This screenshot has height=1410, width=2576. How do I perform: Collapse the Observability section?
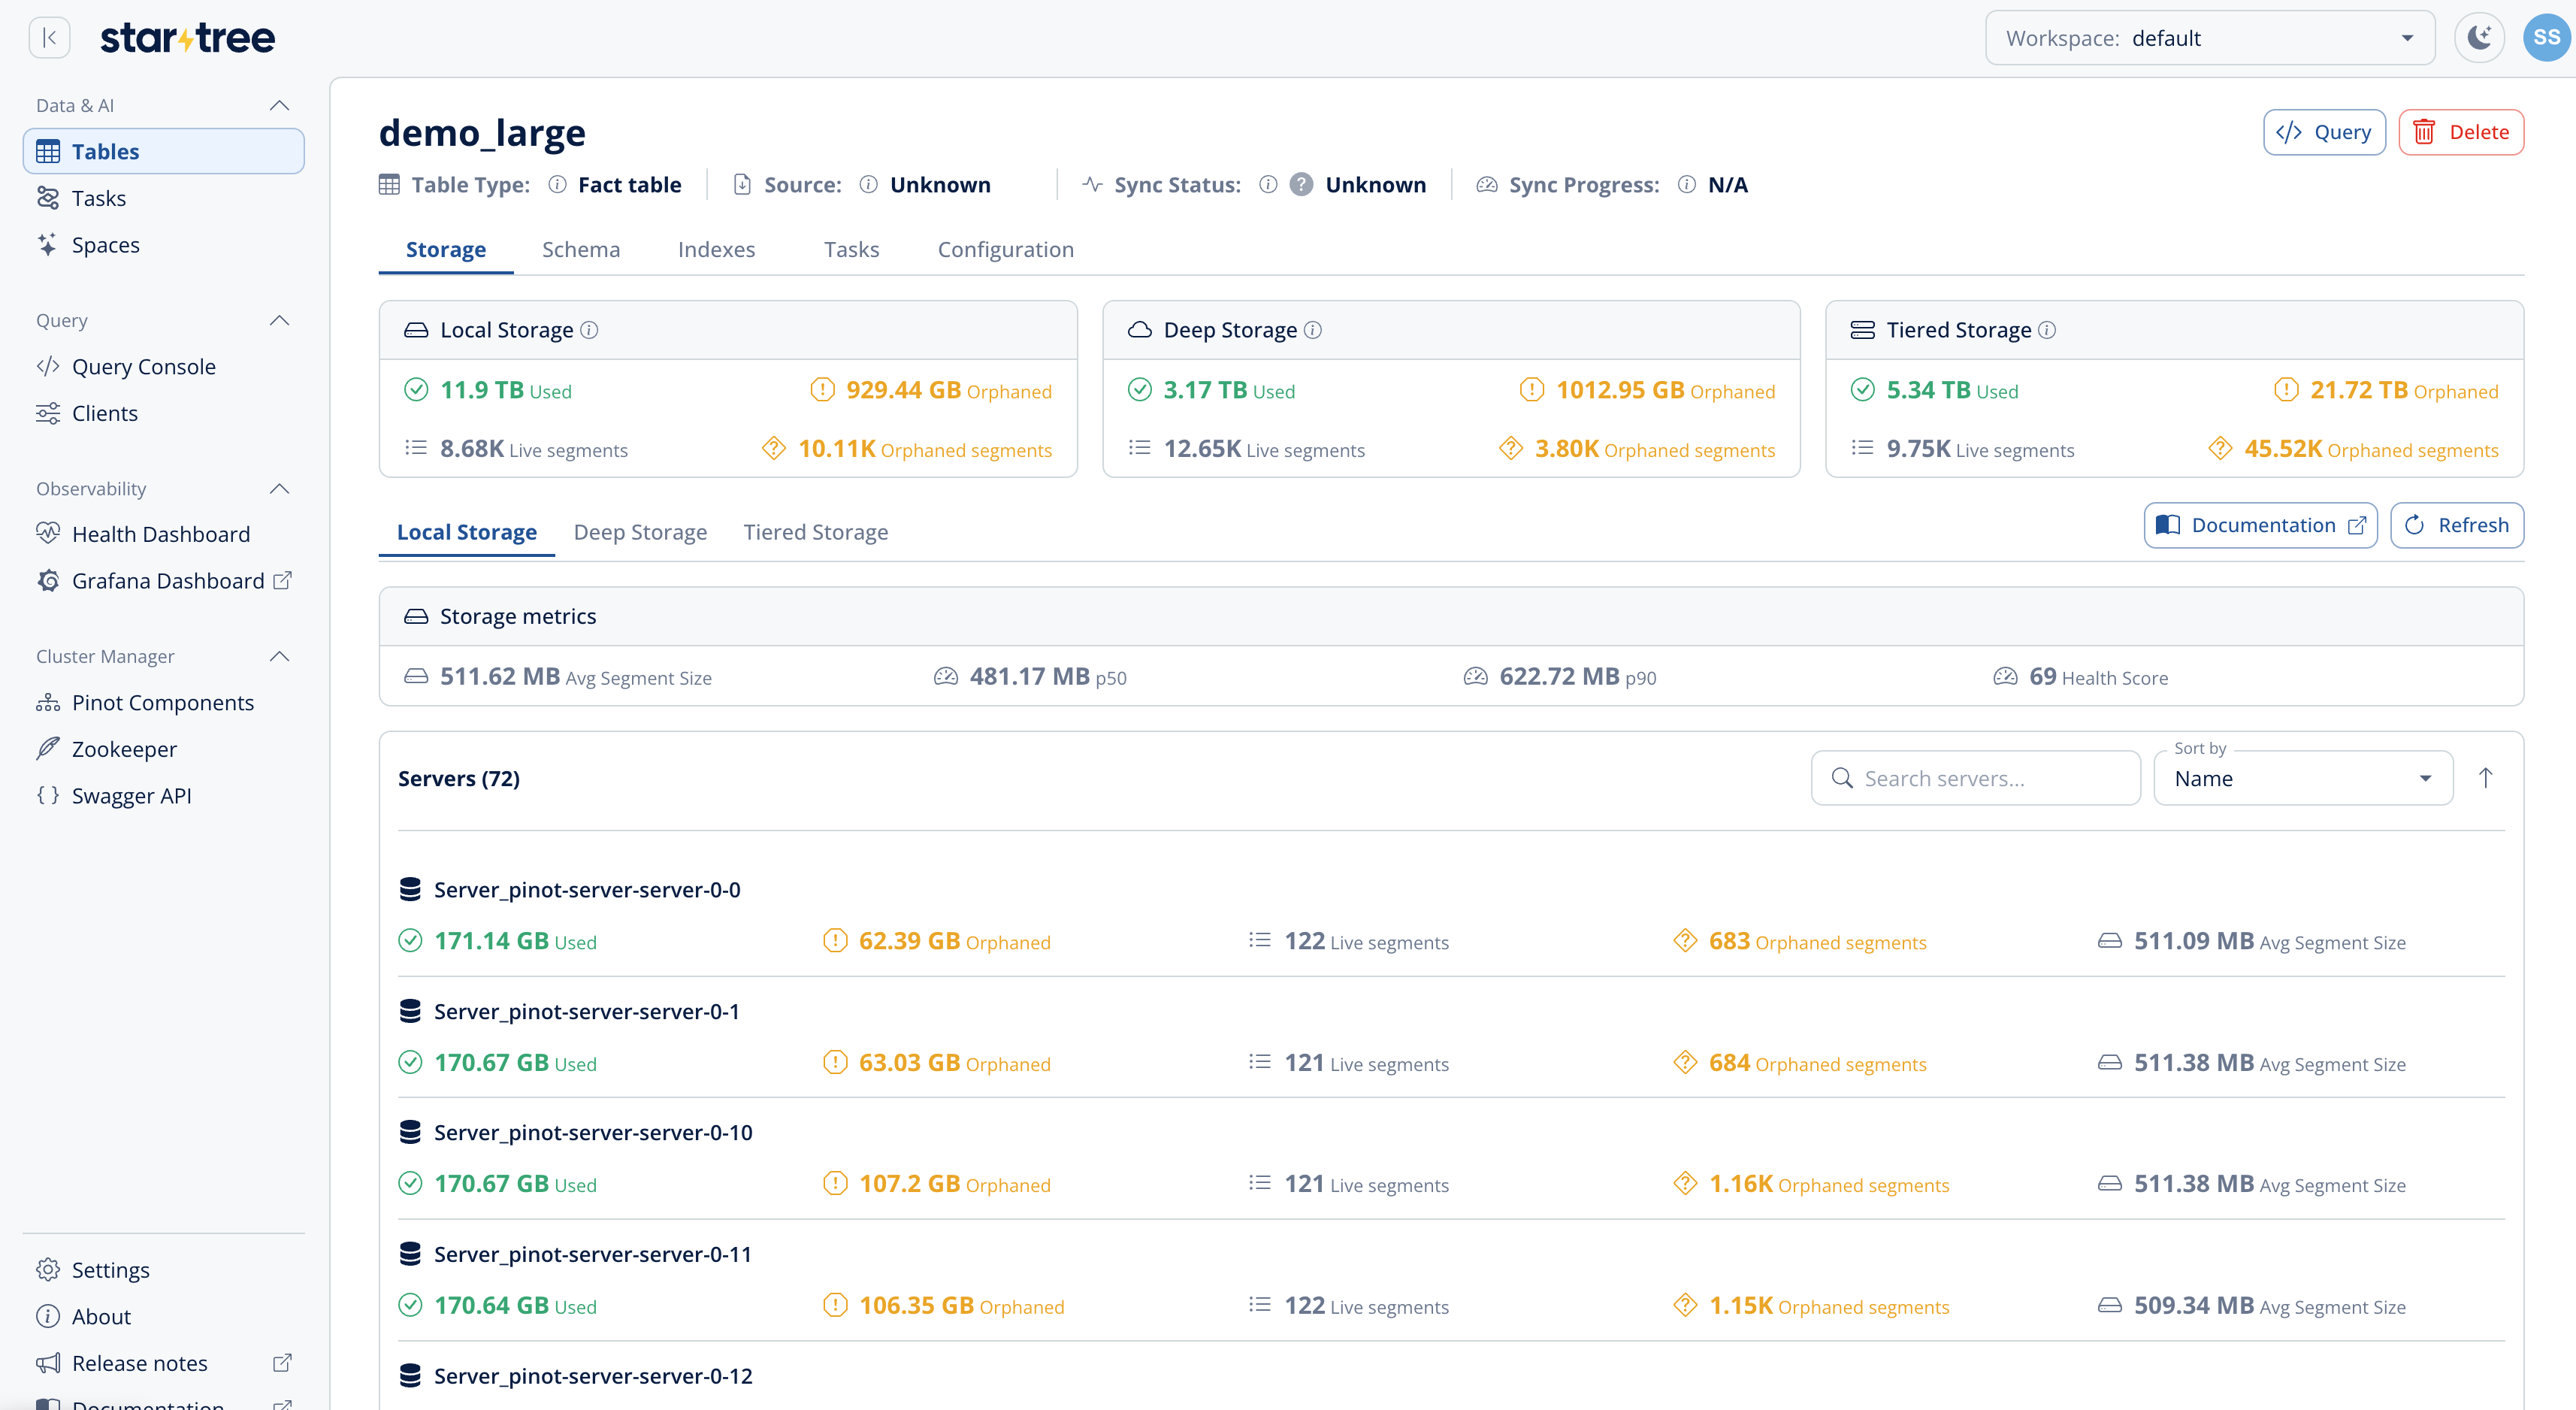coord(280,489)
